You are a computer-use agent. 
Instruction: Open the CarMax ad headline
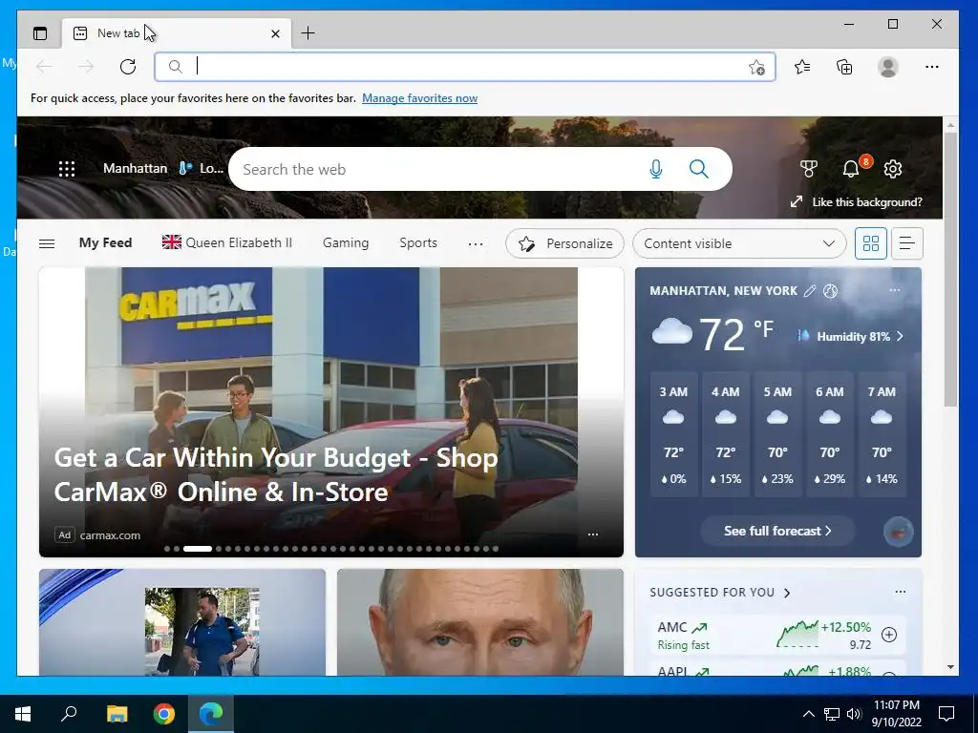[x=276, y=475]
